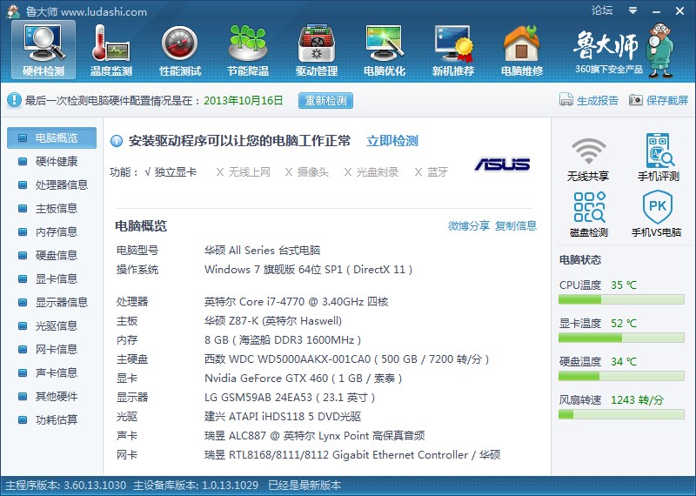Click the 显卡温度 progress bar

tap(621, 338)
